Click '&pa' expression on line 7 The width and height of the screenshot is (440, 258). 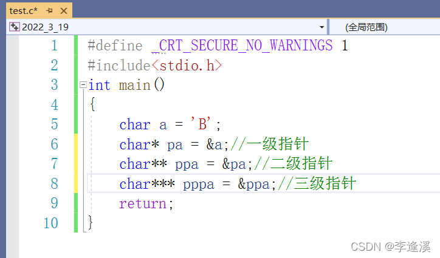234,164
